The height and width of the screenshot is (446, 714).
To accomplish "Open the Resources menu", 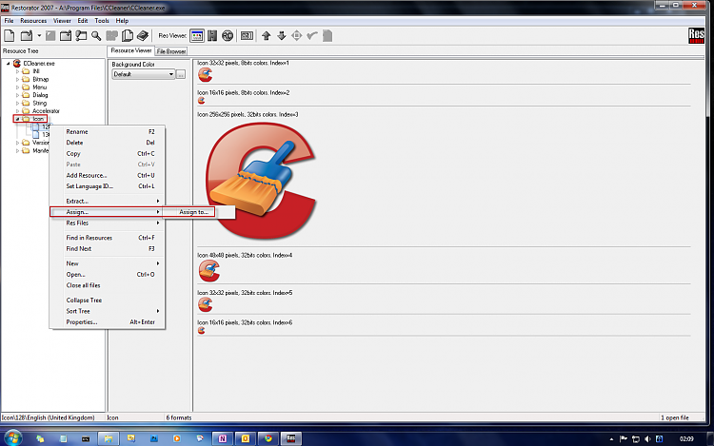I will pos(33,21).
